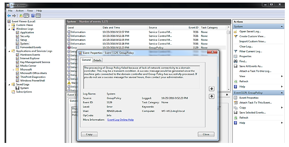The width and height of the screenshot is (289, 147).
Task: Select the Security log in tree
Action: point(25,36)
